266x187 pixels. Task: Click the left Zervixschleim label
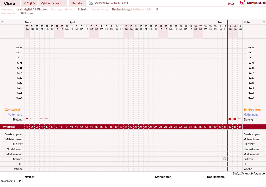click(14, 110)
